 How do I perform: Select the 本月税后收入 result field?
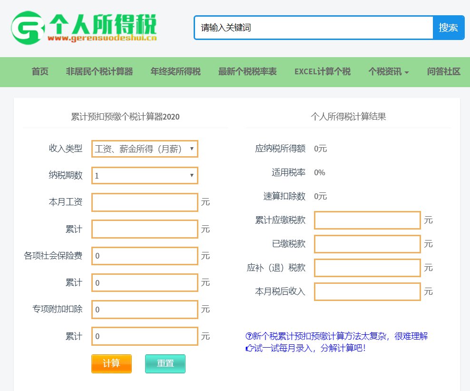point(367,291)
